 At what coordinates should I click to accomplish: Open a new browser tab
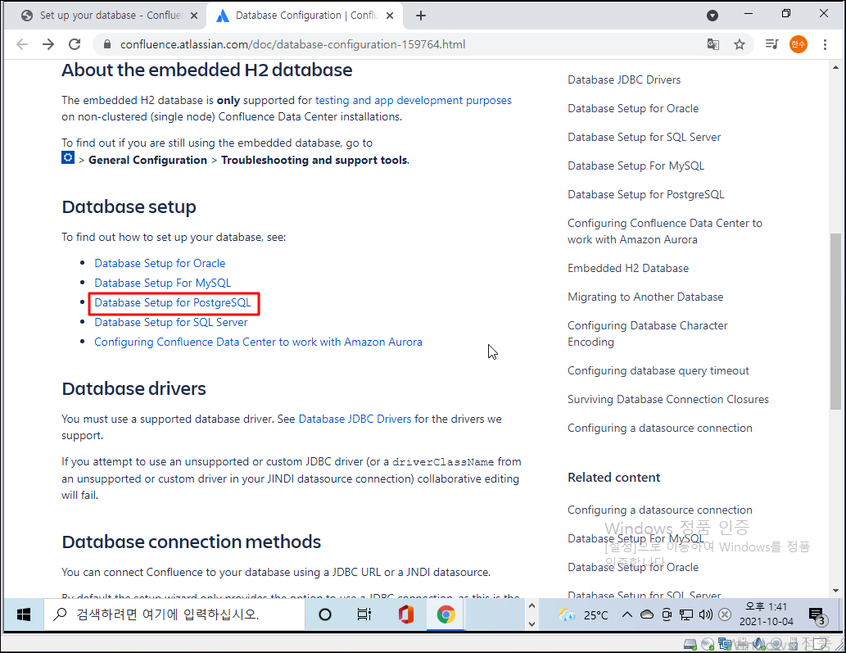421,16
